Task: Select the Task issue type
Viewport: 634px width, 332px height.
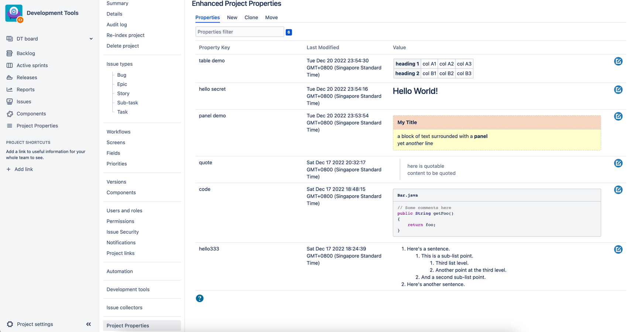Action: (123, 112)
